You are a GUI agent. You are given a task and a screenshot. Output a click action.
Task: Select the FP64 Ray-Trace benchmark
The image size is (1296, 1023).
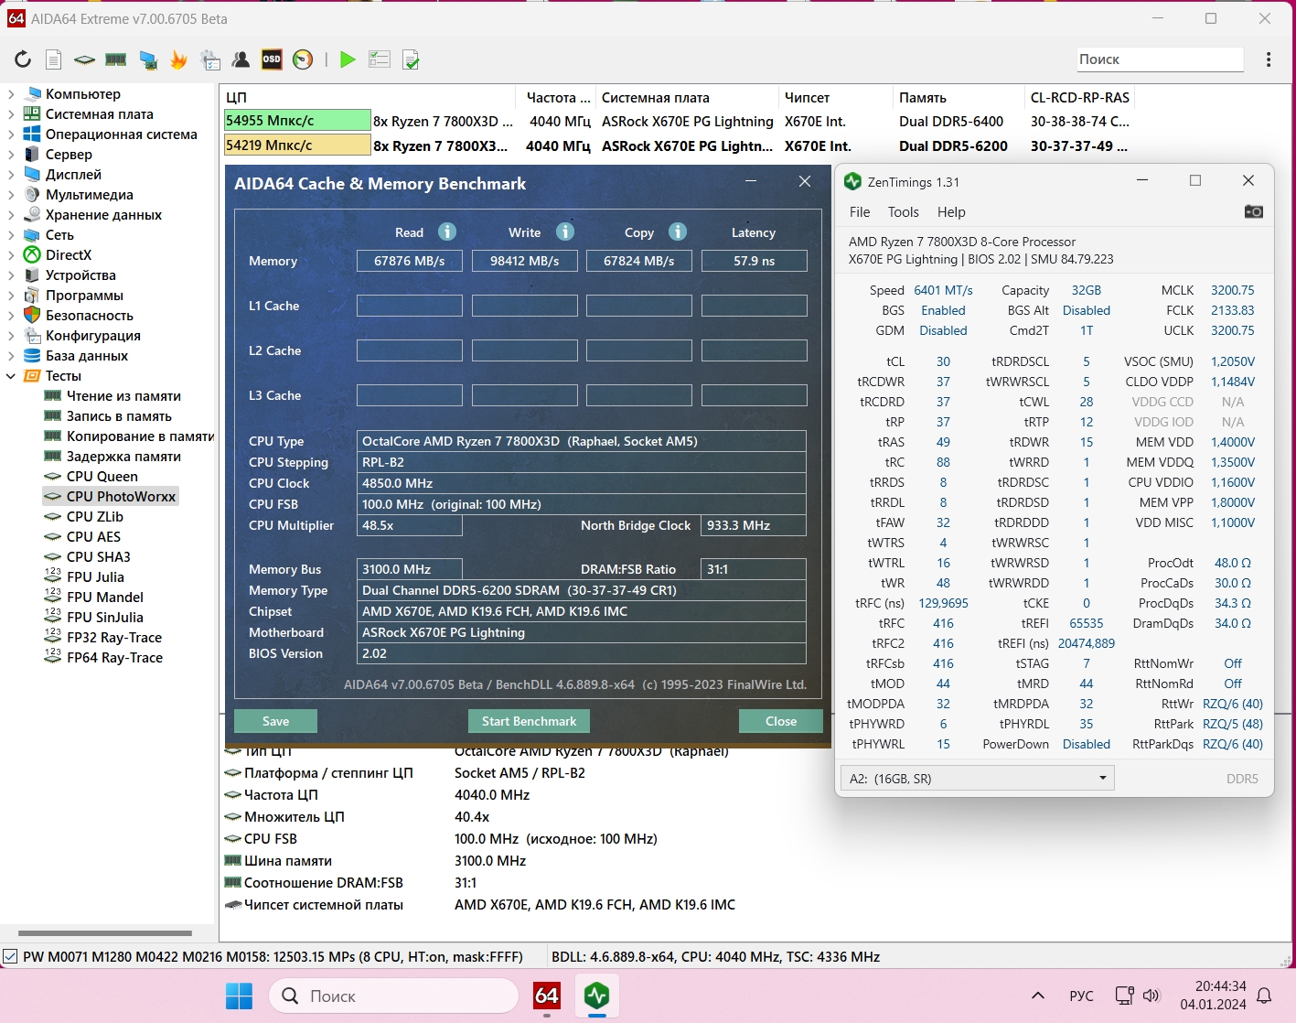[114, 658]
